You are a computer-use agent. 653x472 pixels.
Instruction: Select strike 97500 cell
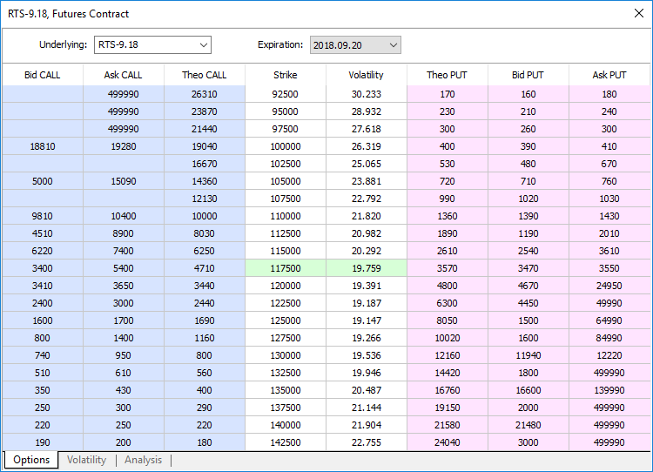286,129
